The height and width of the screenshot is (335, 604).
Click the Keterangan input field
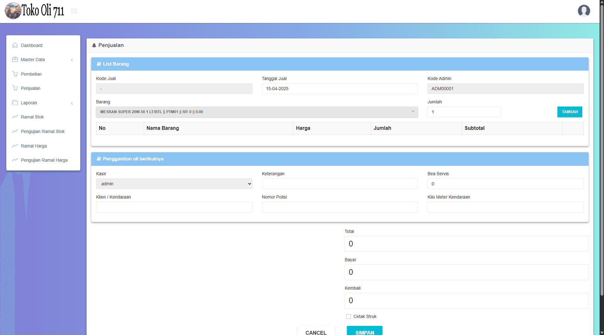pos(340,184)
